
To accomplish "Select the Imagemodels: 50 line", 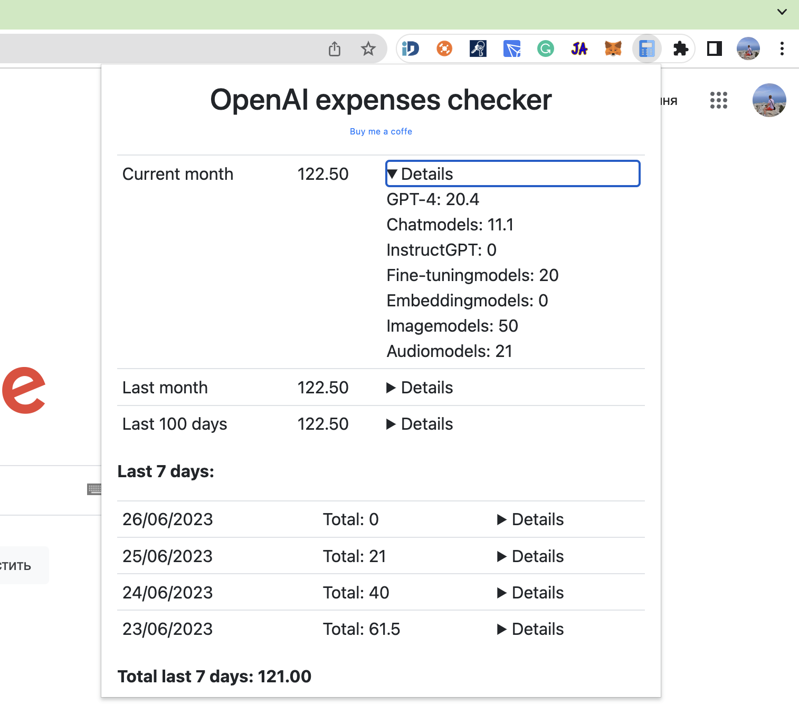I will coord(453,326).
